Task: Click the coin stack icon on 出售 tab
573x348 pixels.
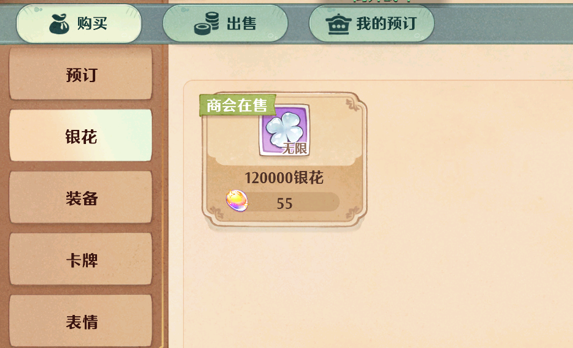Action: 206,24
